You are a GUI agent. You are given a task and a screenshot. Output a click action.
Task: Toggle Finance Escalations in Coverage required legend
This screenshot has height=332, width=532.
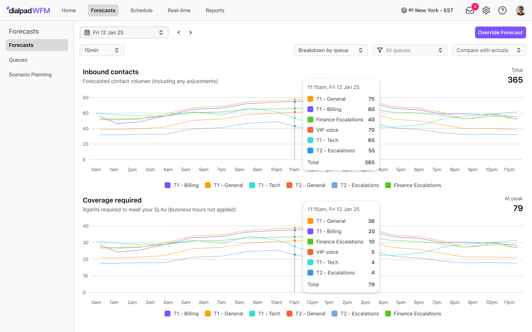pyautogui.click(x=413, y=314)
